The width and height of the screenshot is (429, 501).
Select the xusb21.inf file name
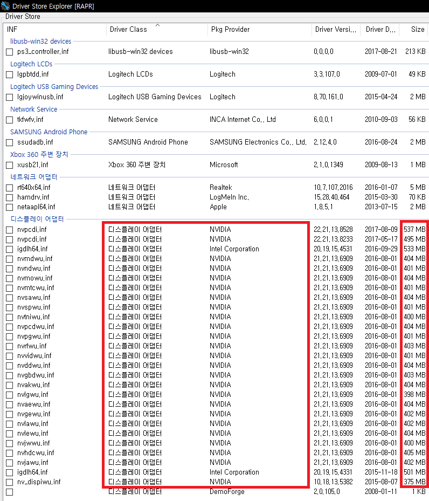[32, 165]
